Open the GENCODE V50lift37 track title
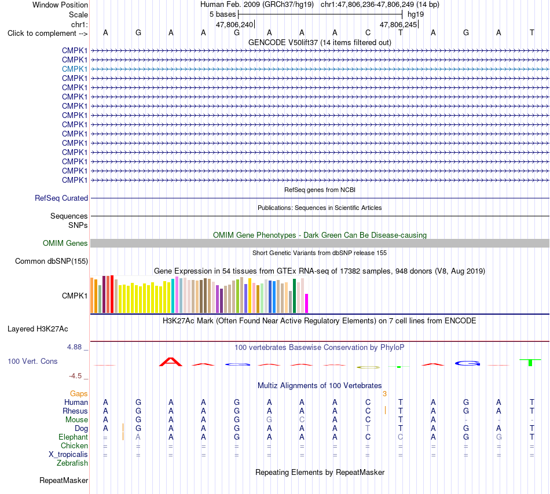This screenshot has height=494, width=550. (x=320, y=42)
